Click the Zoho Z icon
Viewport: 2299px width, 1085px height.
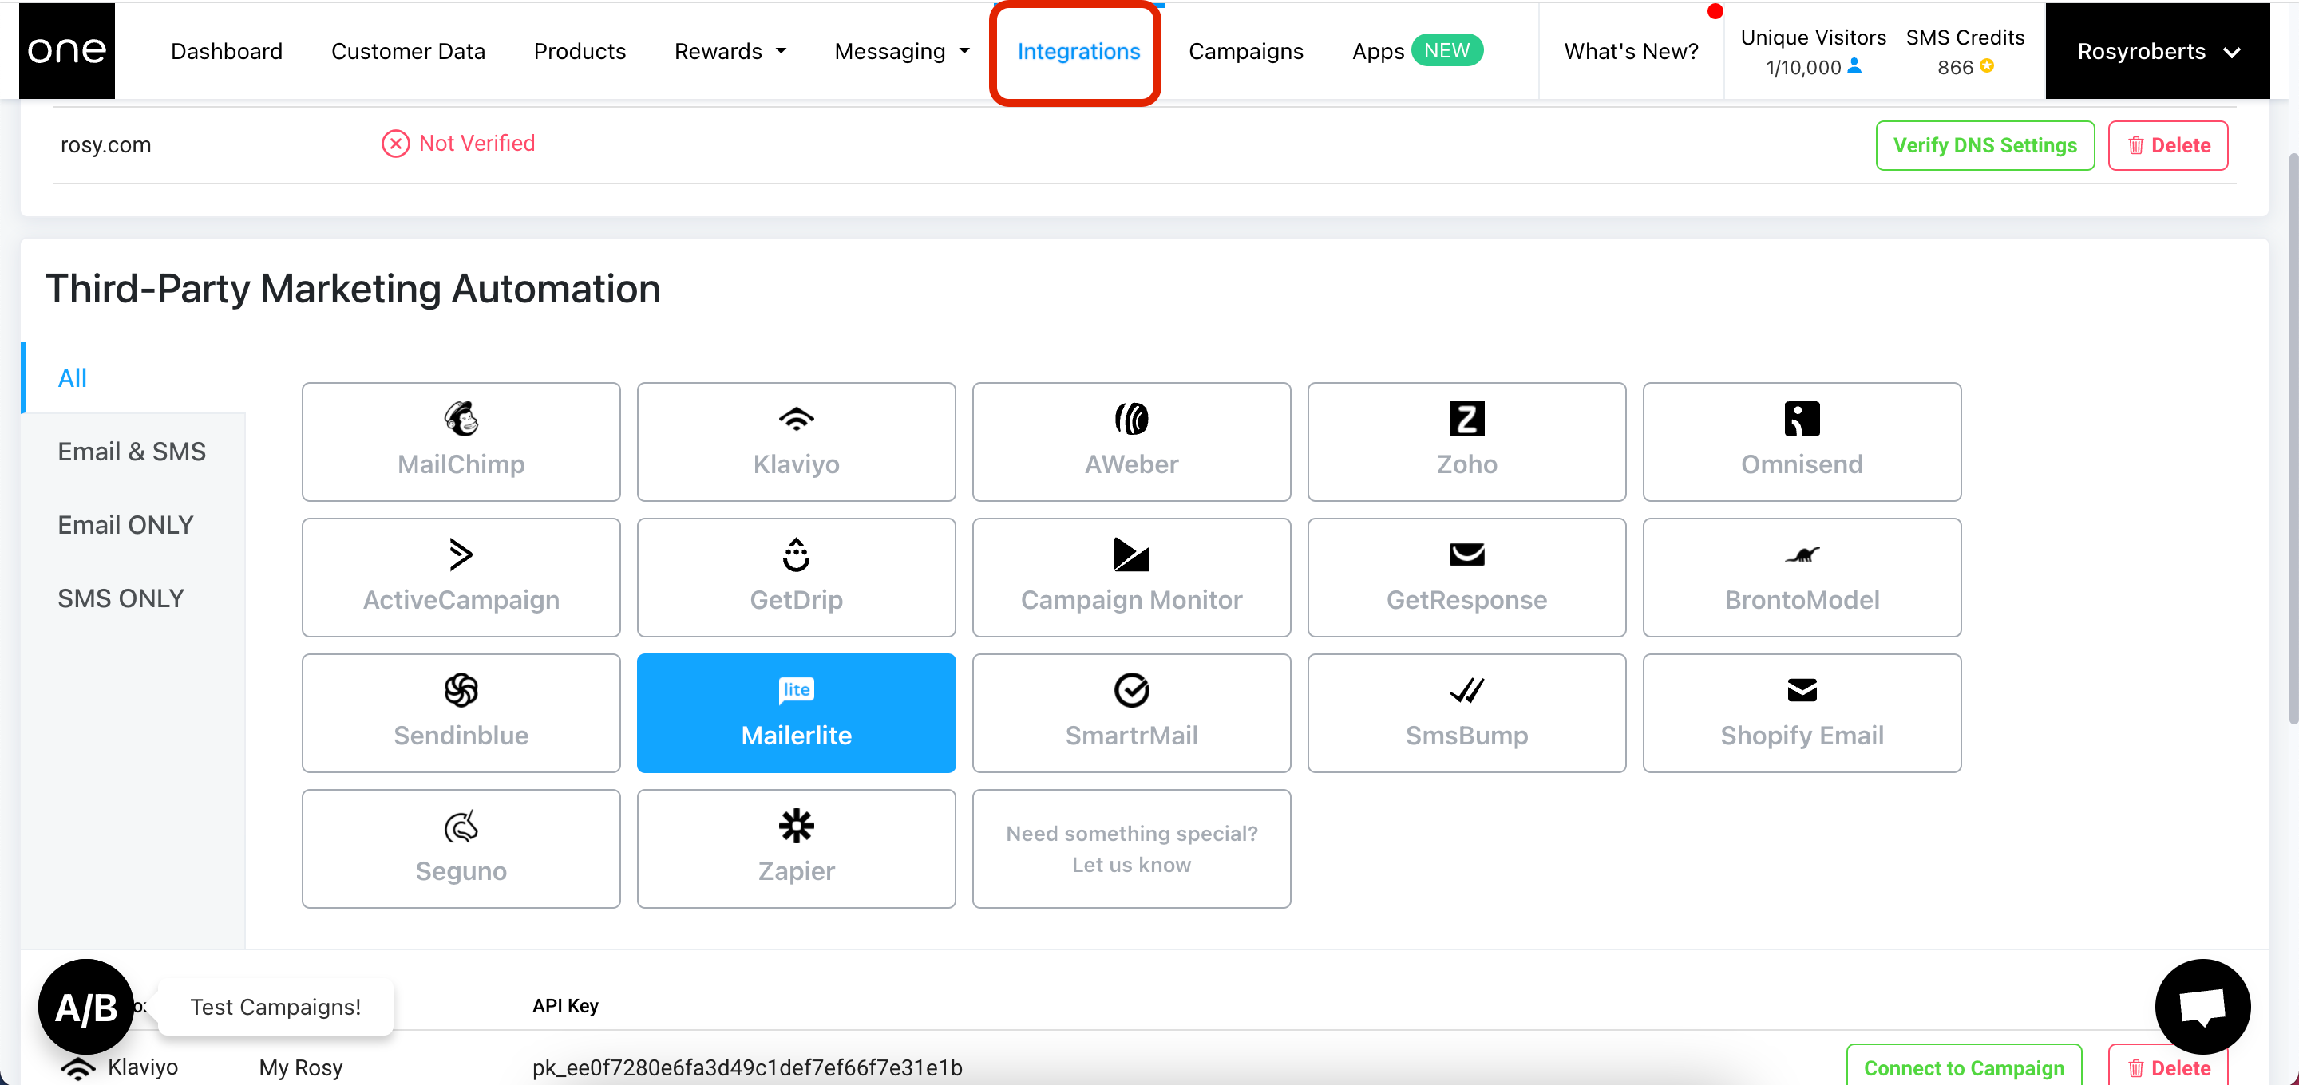(x=1466, y=419)
